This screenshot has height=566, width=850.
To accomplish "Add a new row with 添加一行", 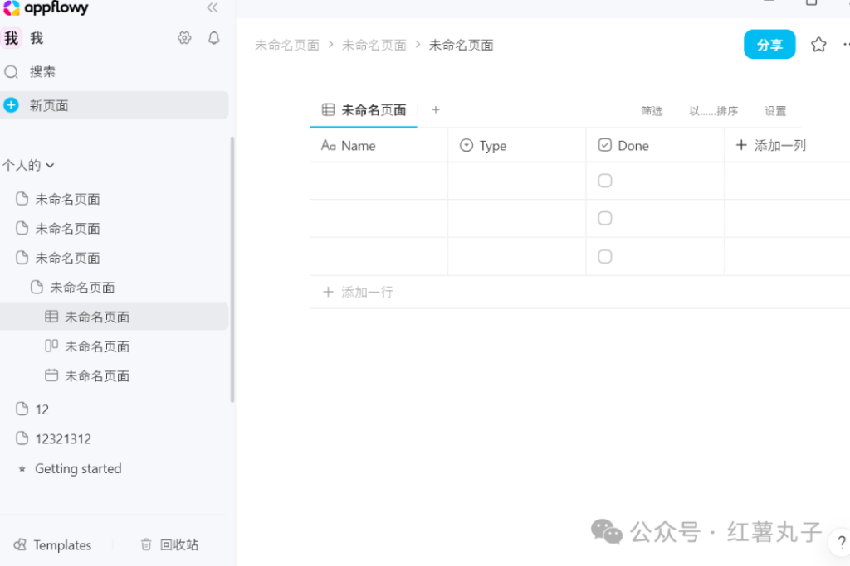I will point(356,291).
